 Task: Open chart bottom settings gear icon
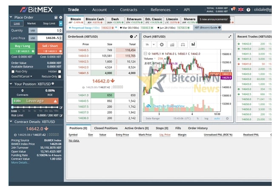point(227,118)
